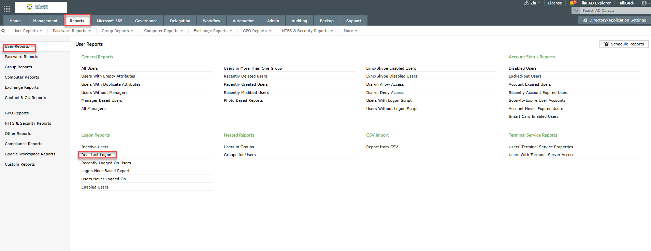Switch to the Auditing tab
Image resolution: width=651 pixels, height=251 pixels.
299,21
